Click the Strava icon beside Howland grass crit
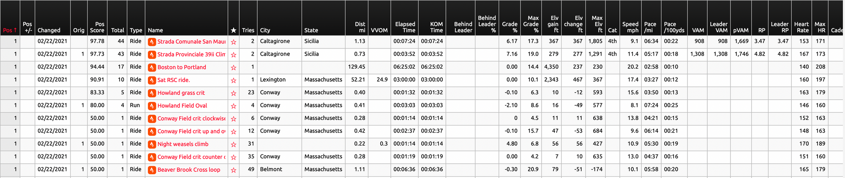845x178 pixels. pos(152,93)
